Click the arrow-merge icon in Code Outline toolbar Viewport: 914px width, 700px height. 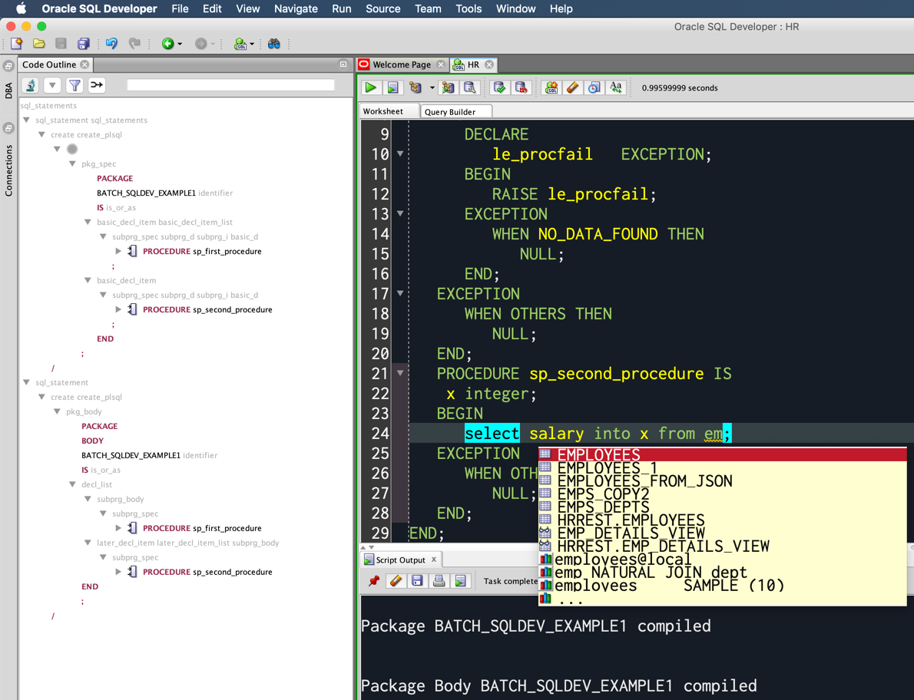click(x=97, y=86)
